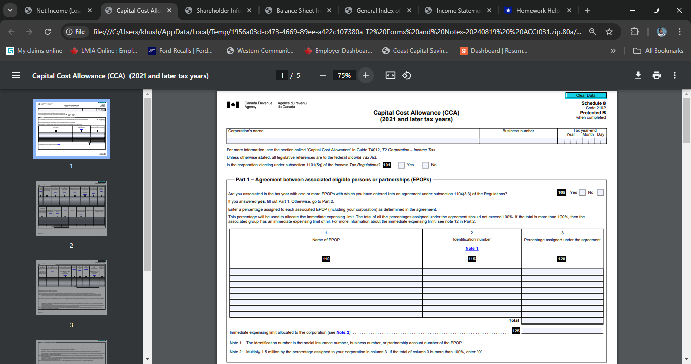Go back to the previous page in browser
The height and width of the screenshot is (364, 691).
(11, 32)
